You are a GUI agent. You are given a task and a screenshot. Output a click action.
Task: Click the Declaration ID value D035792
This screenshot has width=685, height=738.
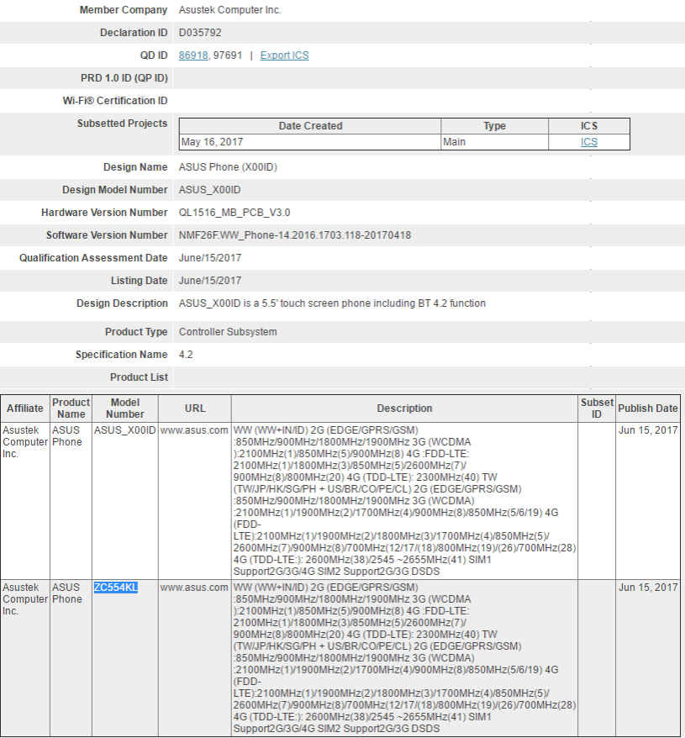coord(200,33)
